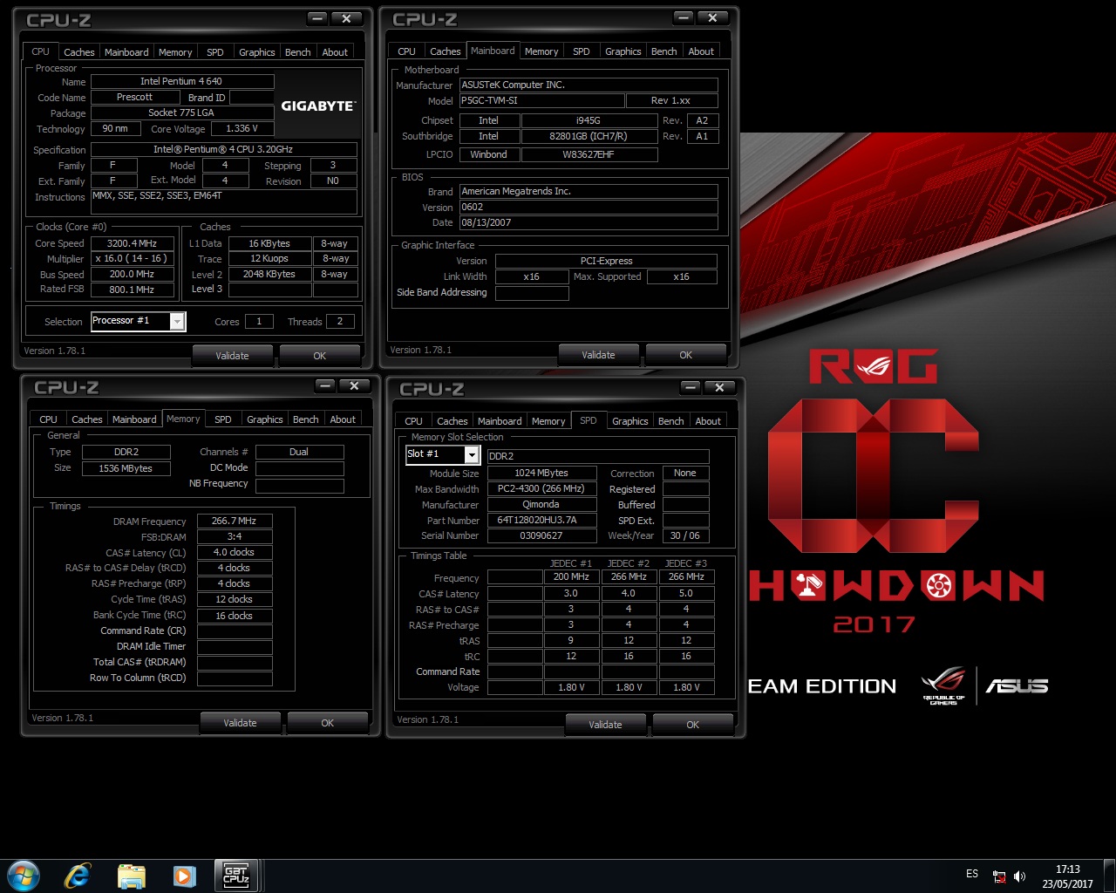Select the manufacturer value Qimonda
Screen dimensions: 1116x893
(541, 504)
